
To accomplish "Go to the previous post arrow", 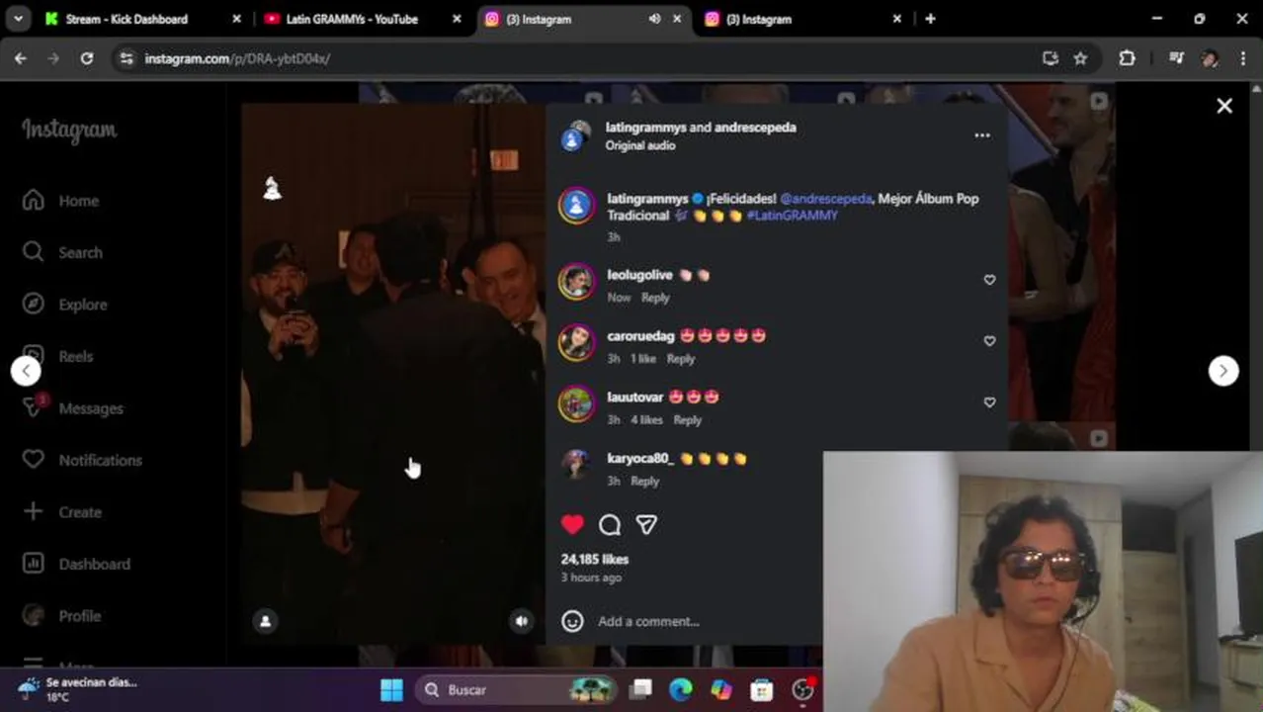I will coord(27,371).
